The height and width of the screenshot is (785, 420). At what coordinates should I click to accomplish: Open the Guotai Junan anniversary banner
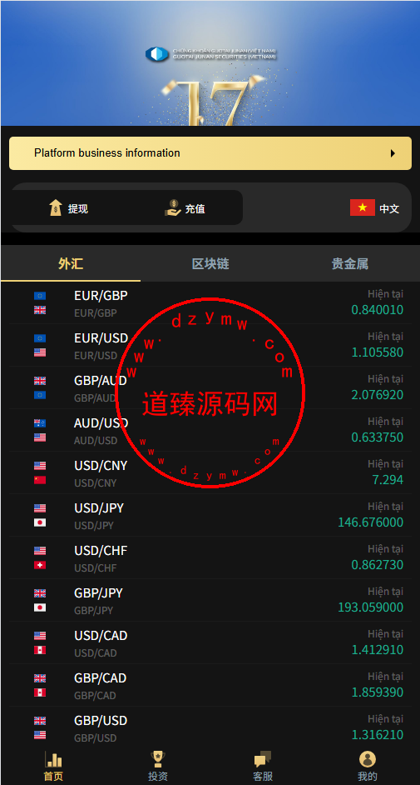(210, 63)
